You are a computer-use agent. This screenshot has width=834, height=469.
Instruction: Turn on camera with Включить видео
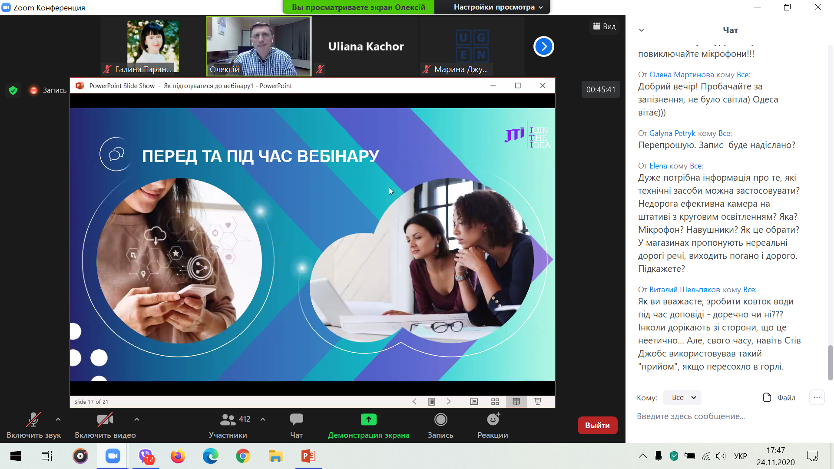(x=105, y=419)
